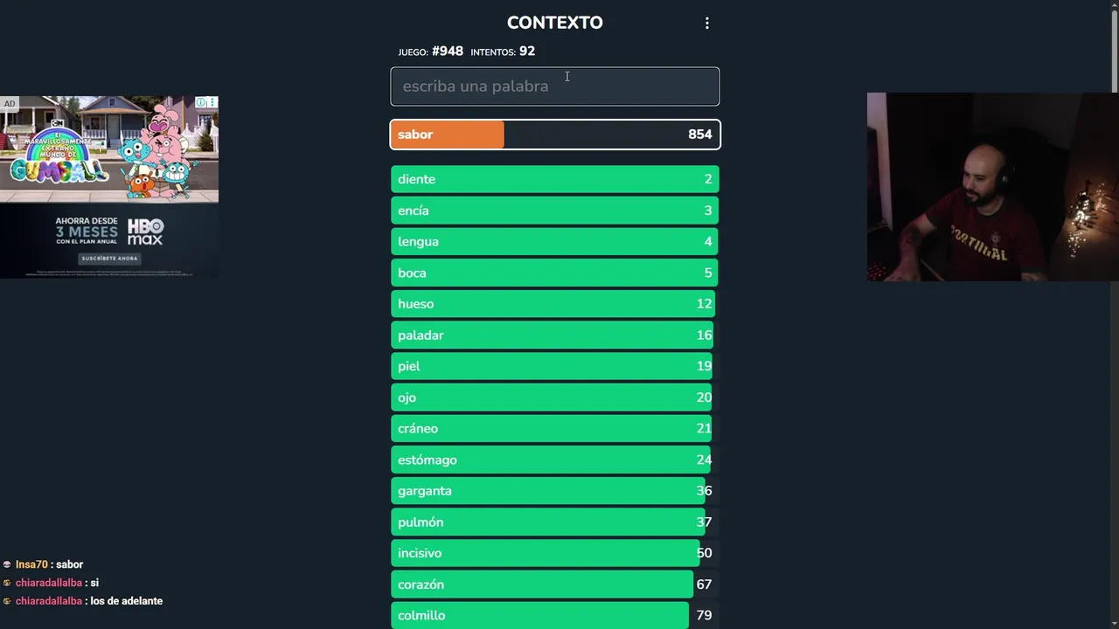The width and height of the screenshot is (1119, 629).
Task: Select the 'diente' guess row
Action: pos(554,179)
